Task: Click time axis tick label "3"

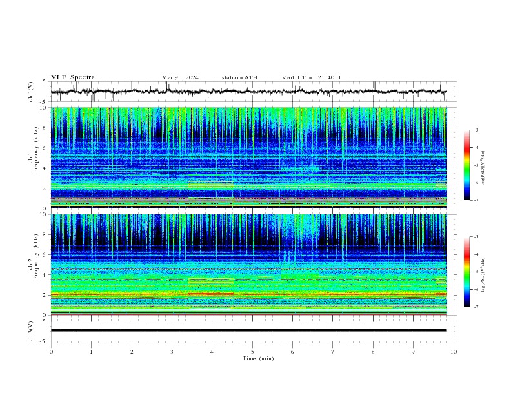Action: 172,352
